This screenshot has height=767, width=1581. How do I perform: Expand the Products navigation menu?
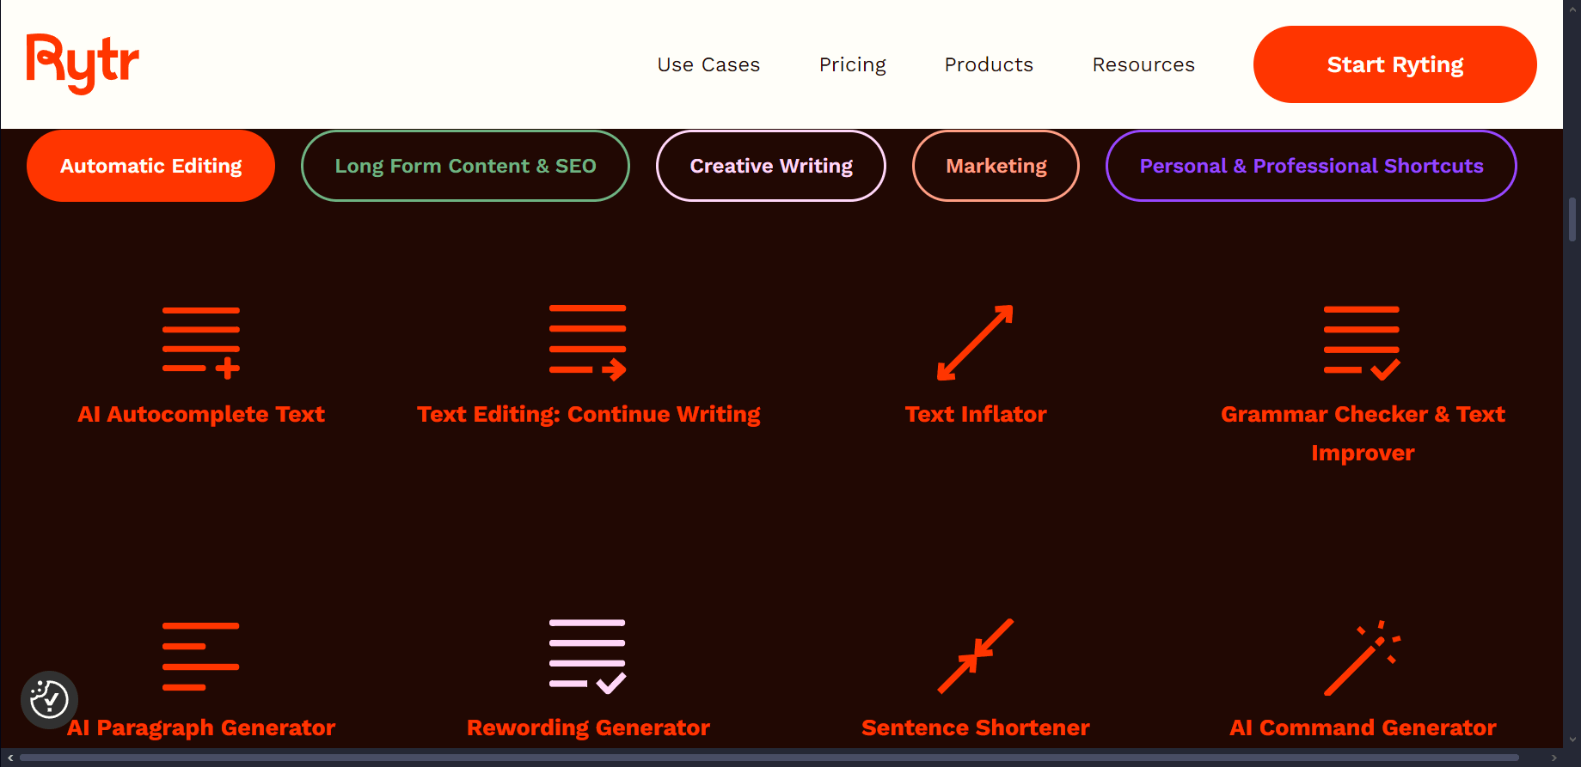coord(989,64)
